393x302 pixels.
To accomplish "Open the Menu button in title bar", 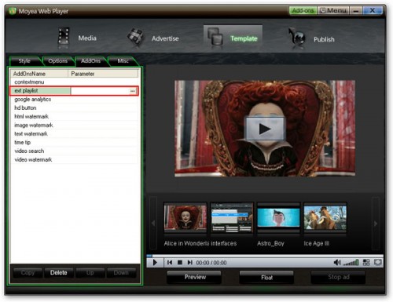I will pyautogui.click(x=333, y=10).
